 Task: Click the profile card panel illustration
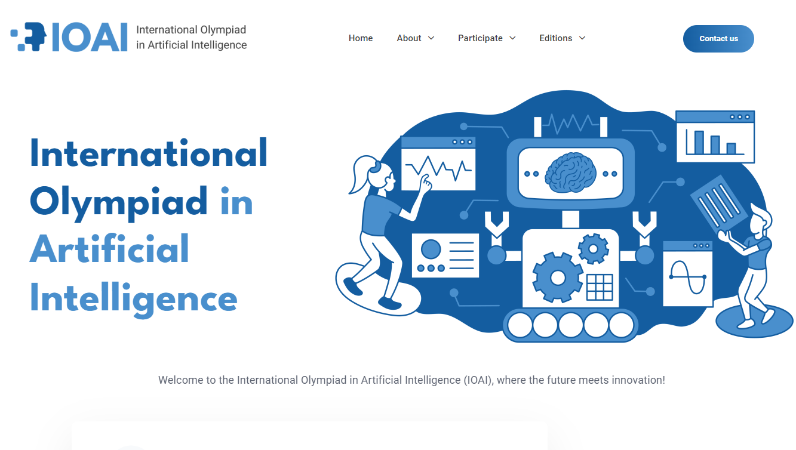445,255
